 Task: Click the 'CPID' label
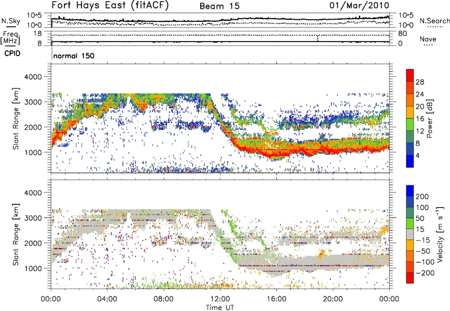pyautogui.click(x=12, y=53)
